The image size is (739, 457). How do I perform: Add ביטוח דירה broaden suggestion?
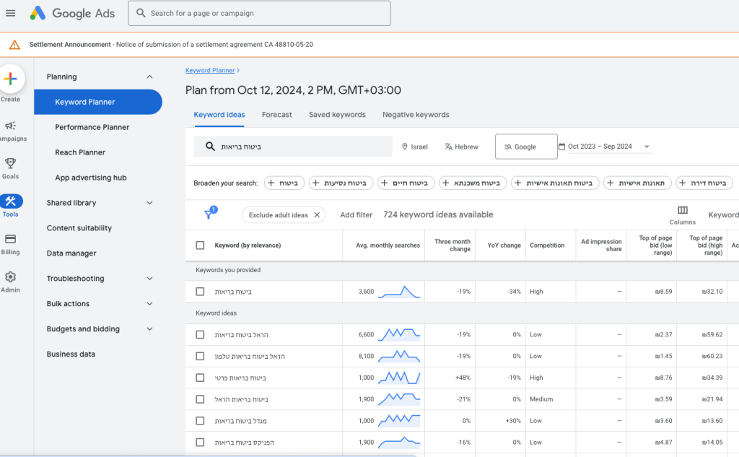pyautogui.click(x=704, y=183)
